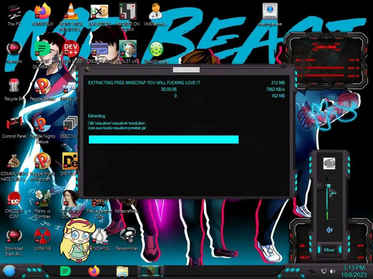Click the com-sun-tools-visualvm-jvmstat.jar filename
Screen dimensions: 373x279
[117, 128]
